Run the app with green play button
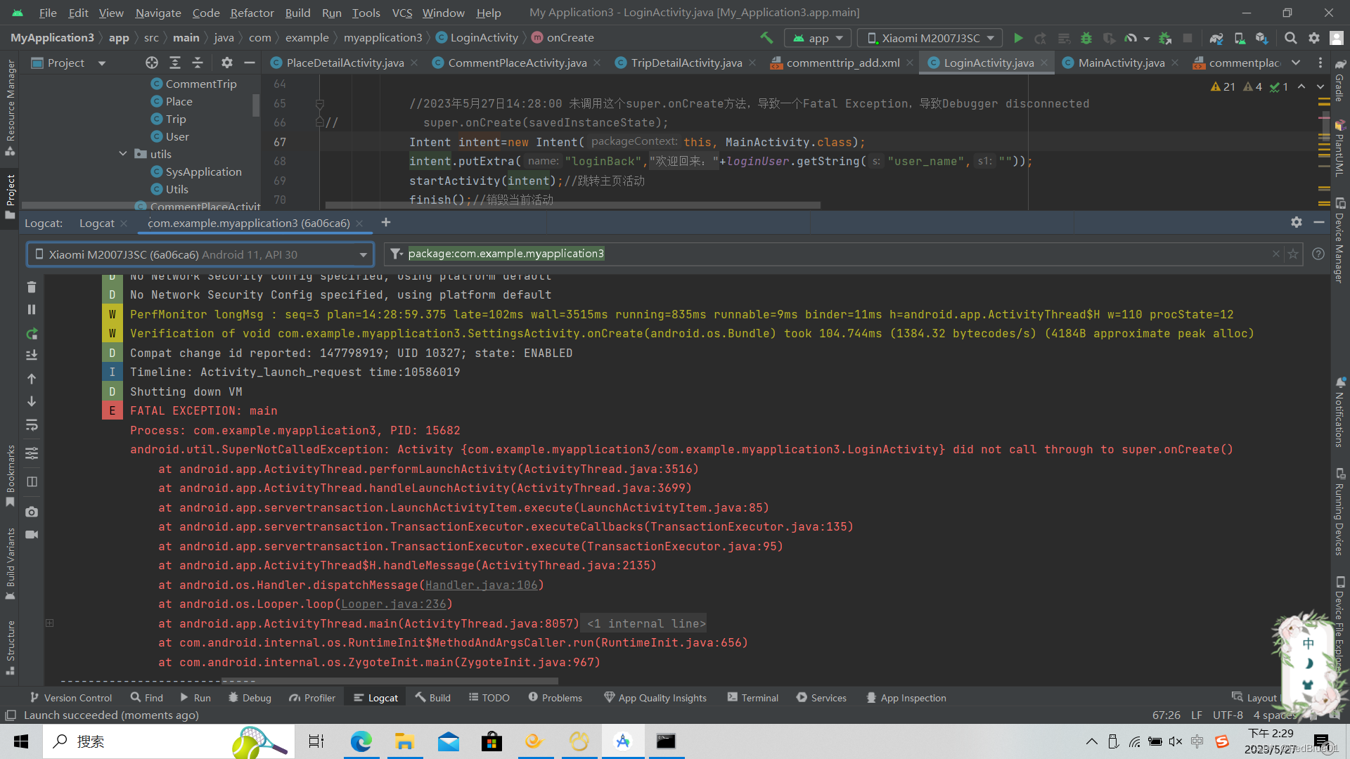Image resolution: width=1350 pixels, height=759 pixels. click(1018, 38)
